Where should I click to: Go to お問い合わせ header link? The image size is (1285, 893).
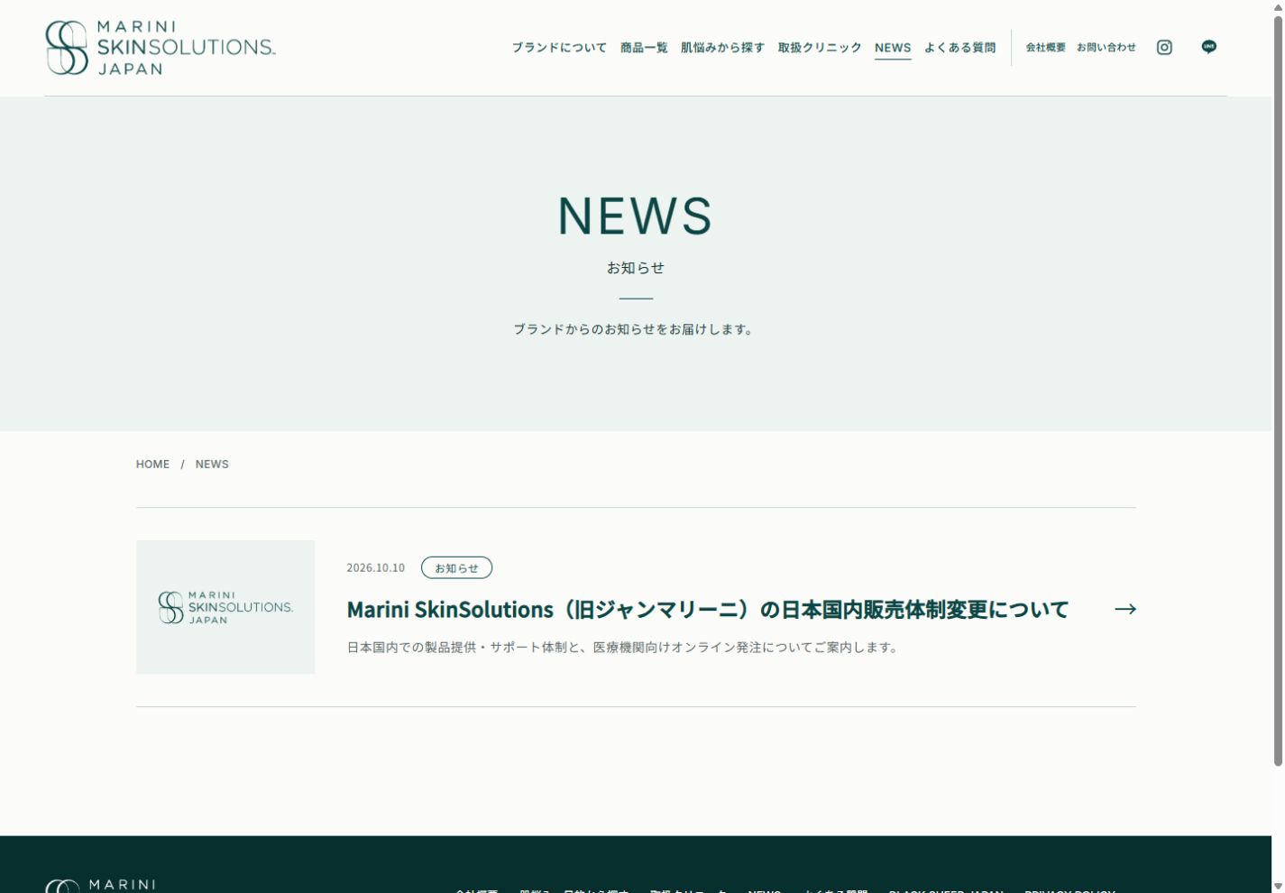point(1106,47)
